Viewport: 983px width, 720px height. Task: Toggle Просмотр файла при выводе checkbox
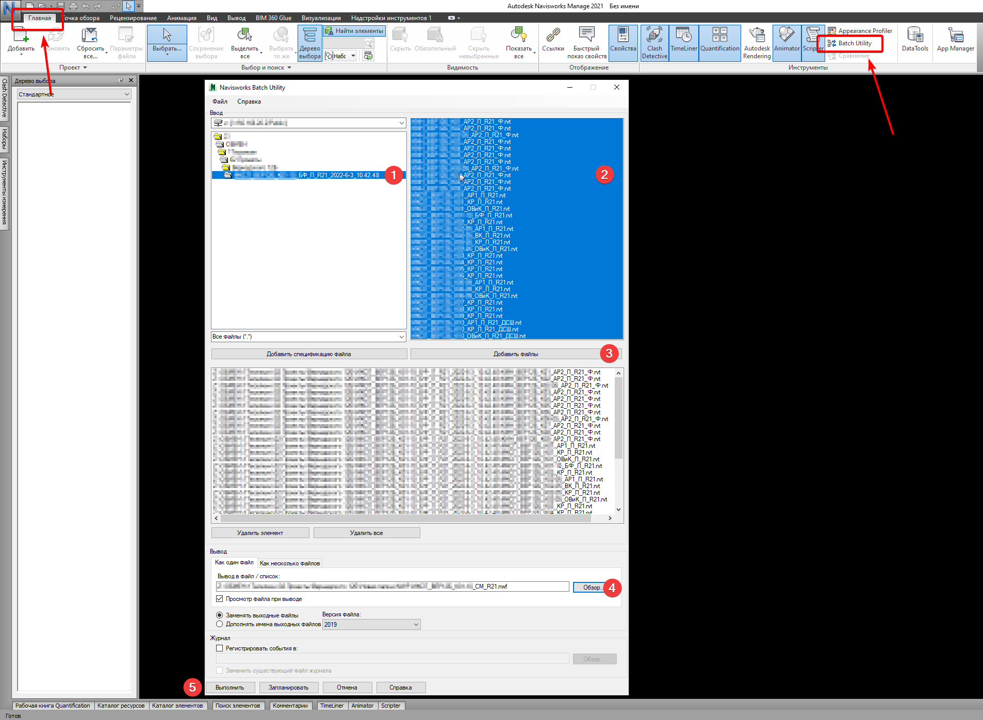(x=220, y=599)
